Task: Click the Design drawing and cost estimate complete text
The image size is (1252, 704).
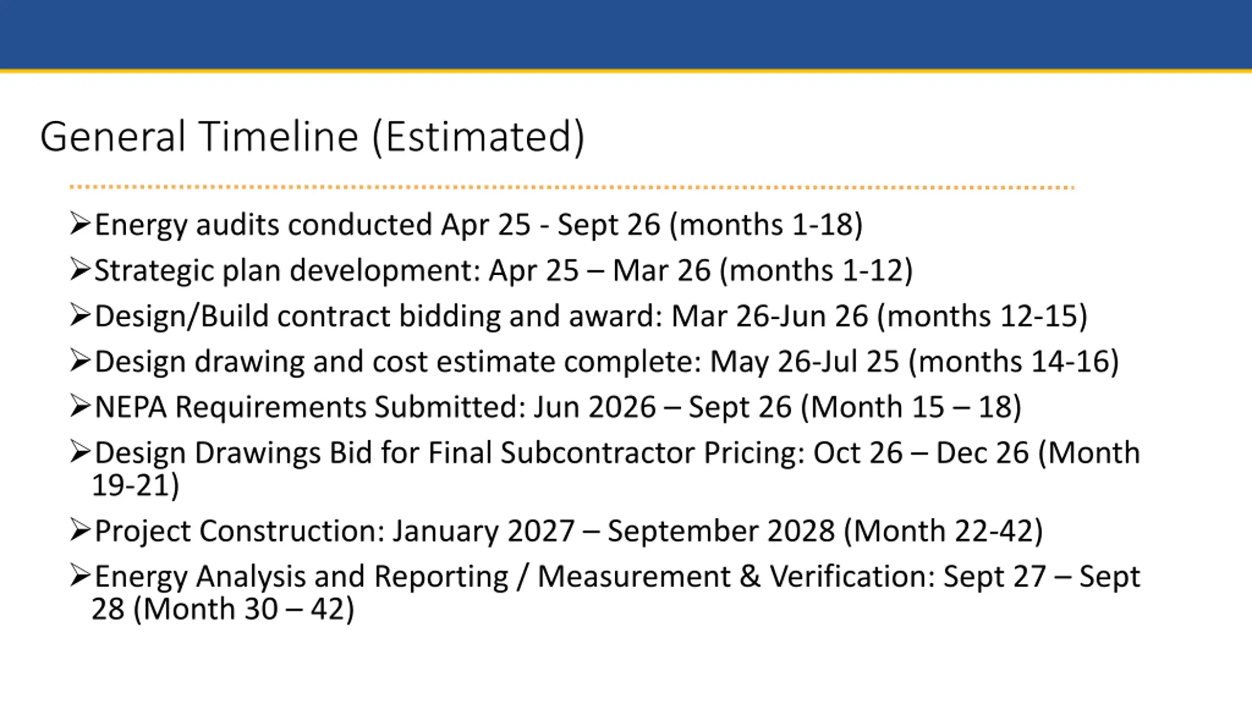Action: (x=398, y=361)
